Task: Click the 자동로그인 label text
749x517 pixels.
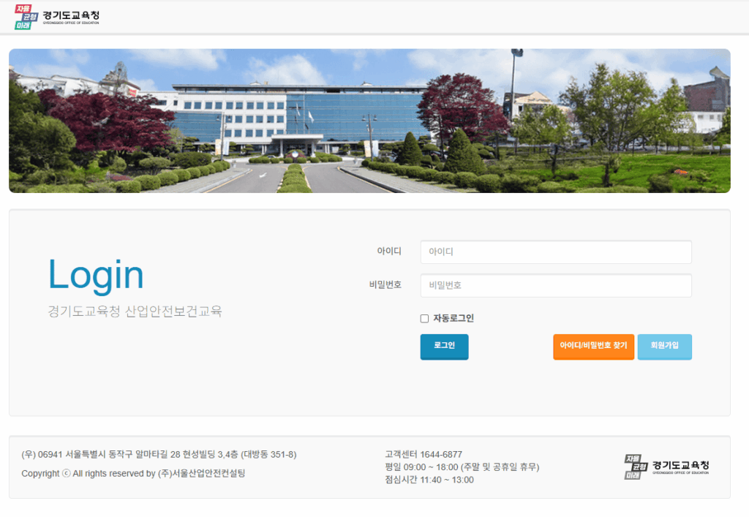Action: tap(453, 318)
